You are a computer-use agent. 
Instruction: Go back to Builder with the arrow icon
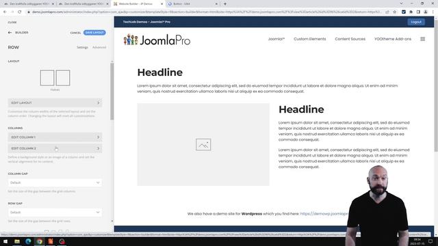(x=10, y=33)
